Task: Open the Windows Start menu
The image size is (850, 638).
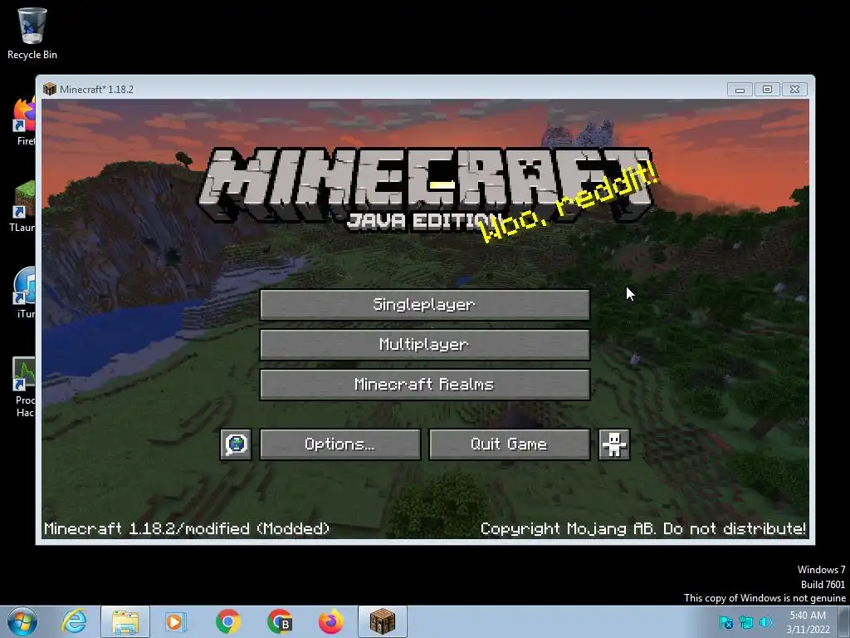Action: click(22, 621)
